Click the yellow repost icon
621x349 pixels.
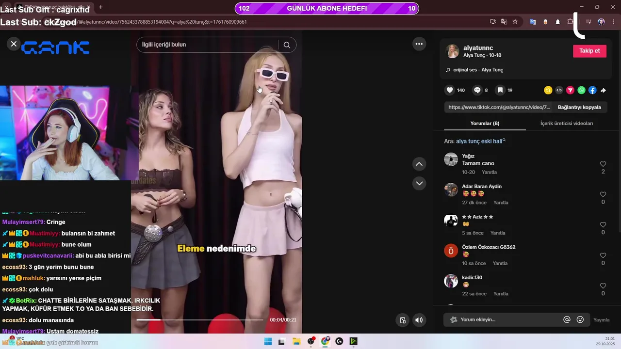point(548,90)
